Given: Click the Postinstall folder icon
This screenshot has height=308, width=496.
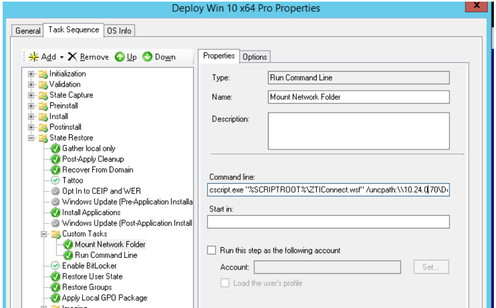Looking at the screenshot, I should 43,128.
